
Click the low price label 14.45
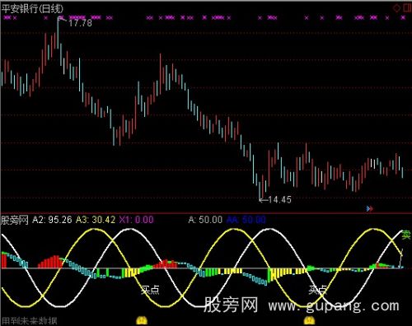coord(279,200)
